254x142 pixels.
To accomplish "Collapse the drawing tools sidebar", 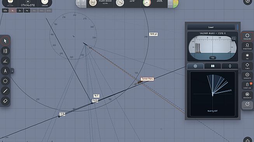I will pos(12,71).
